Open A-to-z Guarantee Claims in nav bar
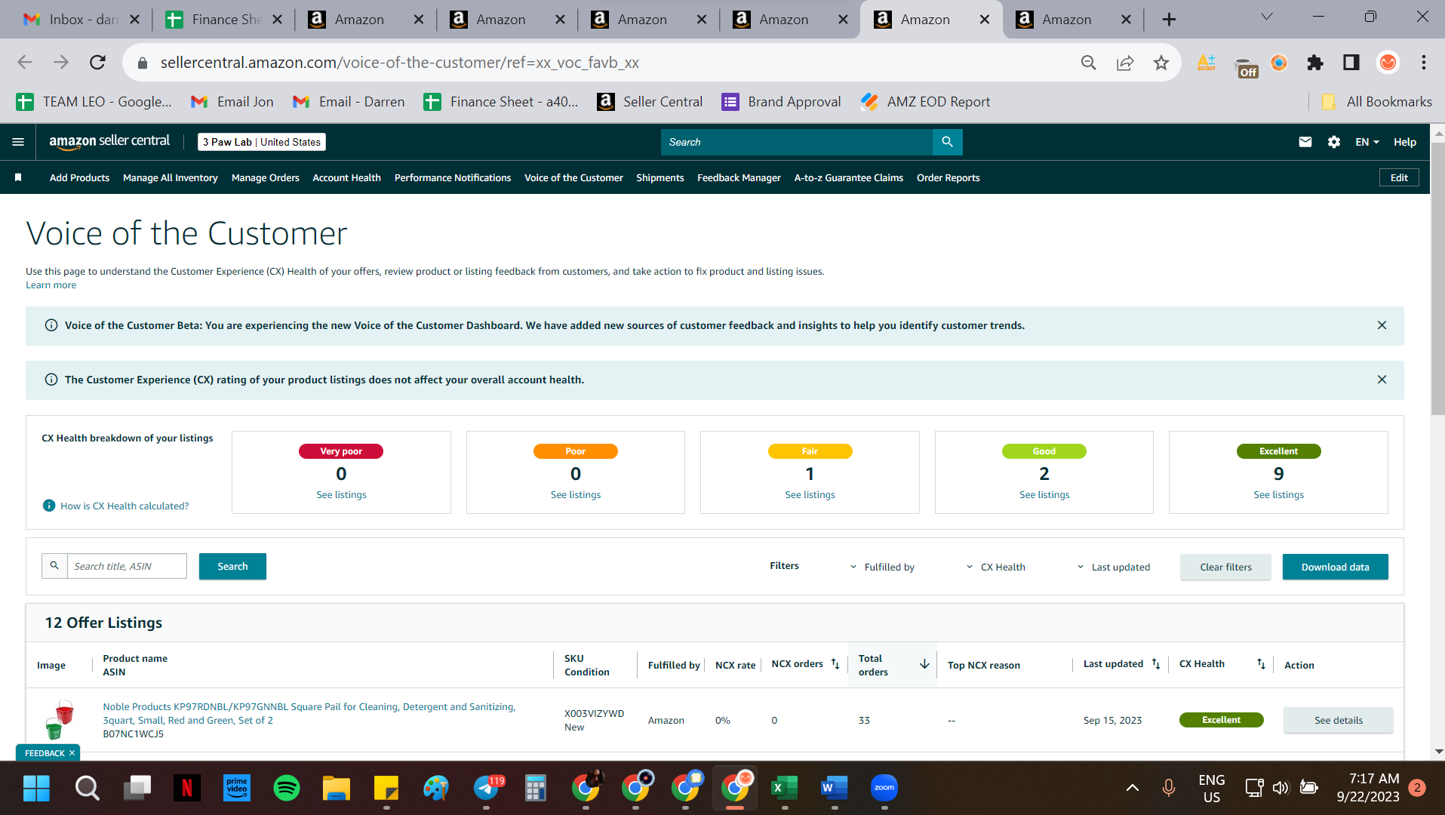Image resolution: width=1445 pixels, height=815 pixels. point(849,177)
